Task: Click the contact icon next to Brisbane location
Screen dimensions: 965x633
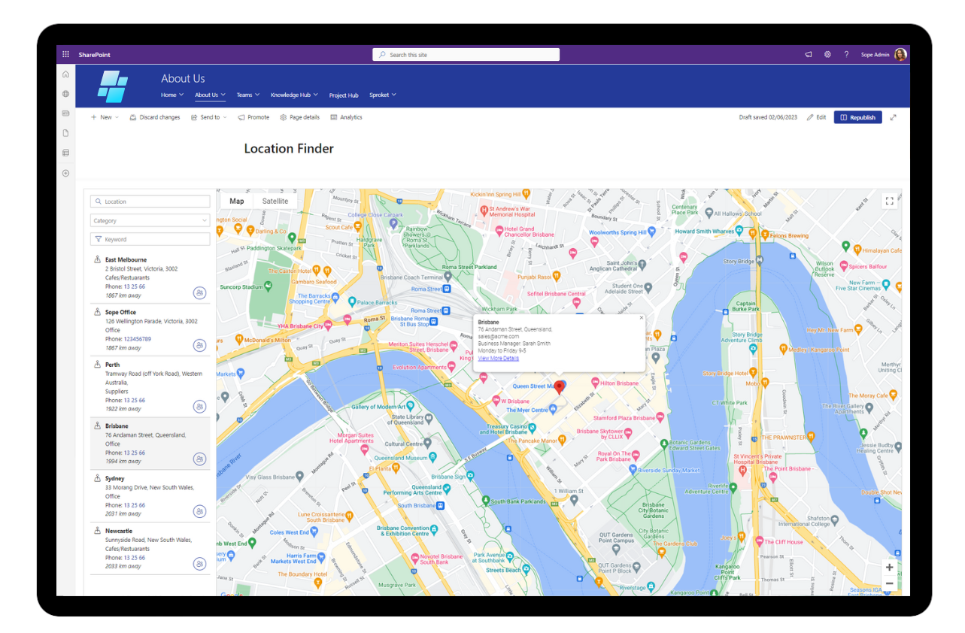Action: coord(199,459)
